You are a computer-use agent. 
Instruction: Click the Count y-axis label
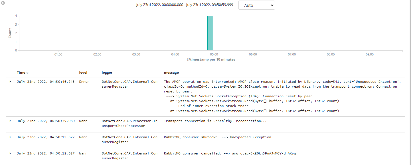[x=9, y=33]
